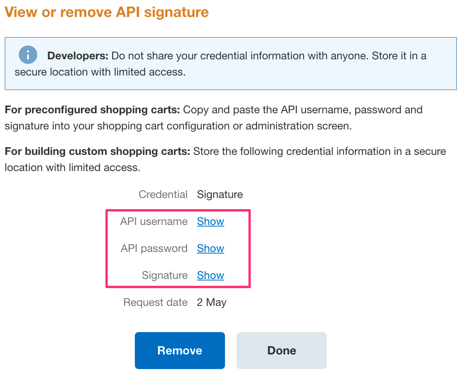The image size is (460, 376).
Task: Click the Credential value labeled Signature
Action: coord(220,195)
